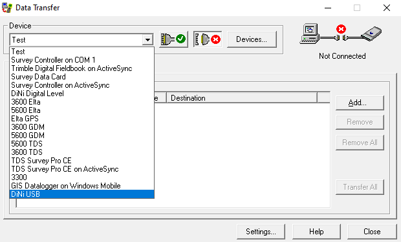Select '5600 GDM' device
This screenshot has width=401, height=242.
point(82,136)
